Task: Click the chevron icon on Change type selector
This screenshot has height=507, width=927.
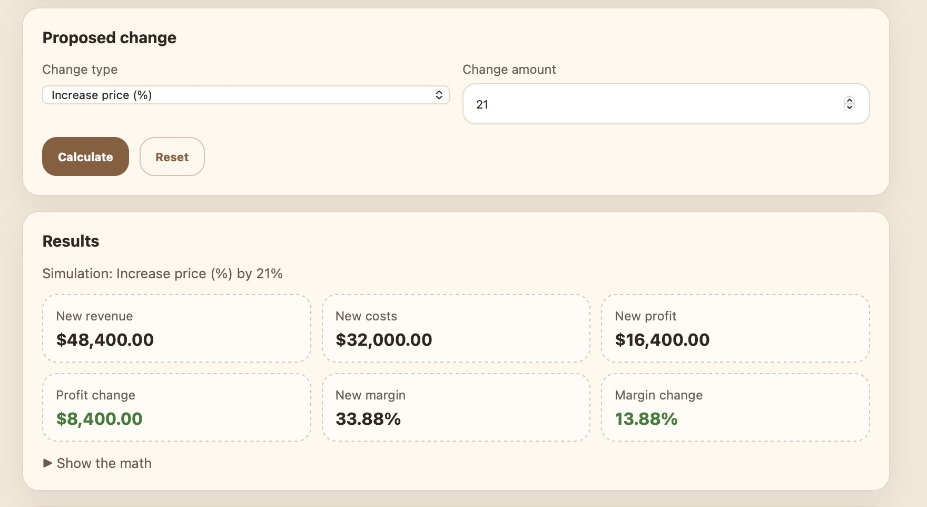Action: click(440, 95)
